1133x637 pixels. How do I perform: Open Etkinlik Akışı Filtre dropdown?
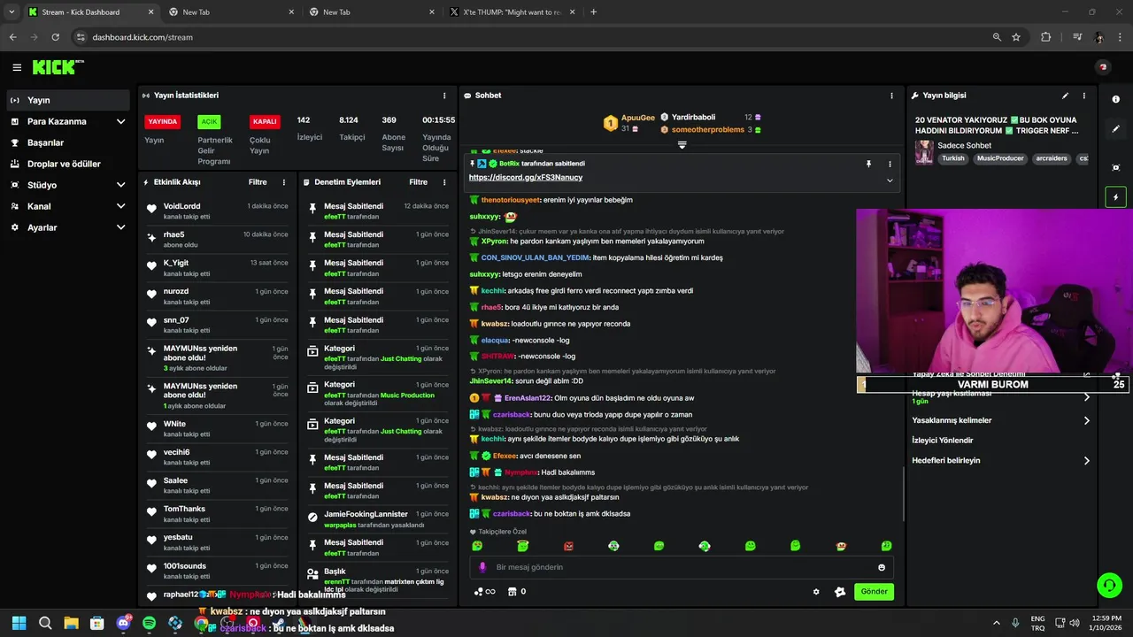pyautogui.click(x=258, y=182)
